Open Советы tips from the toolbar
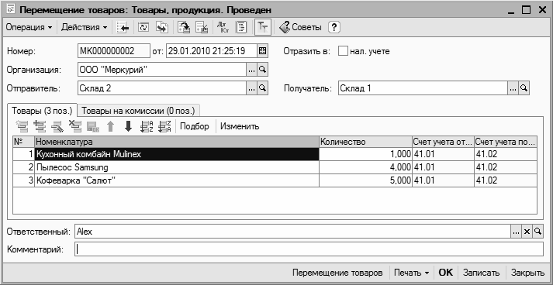Image resolution: width=553 pixels, height=285 pixels. click(300, 27)
